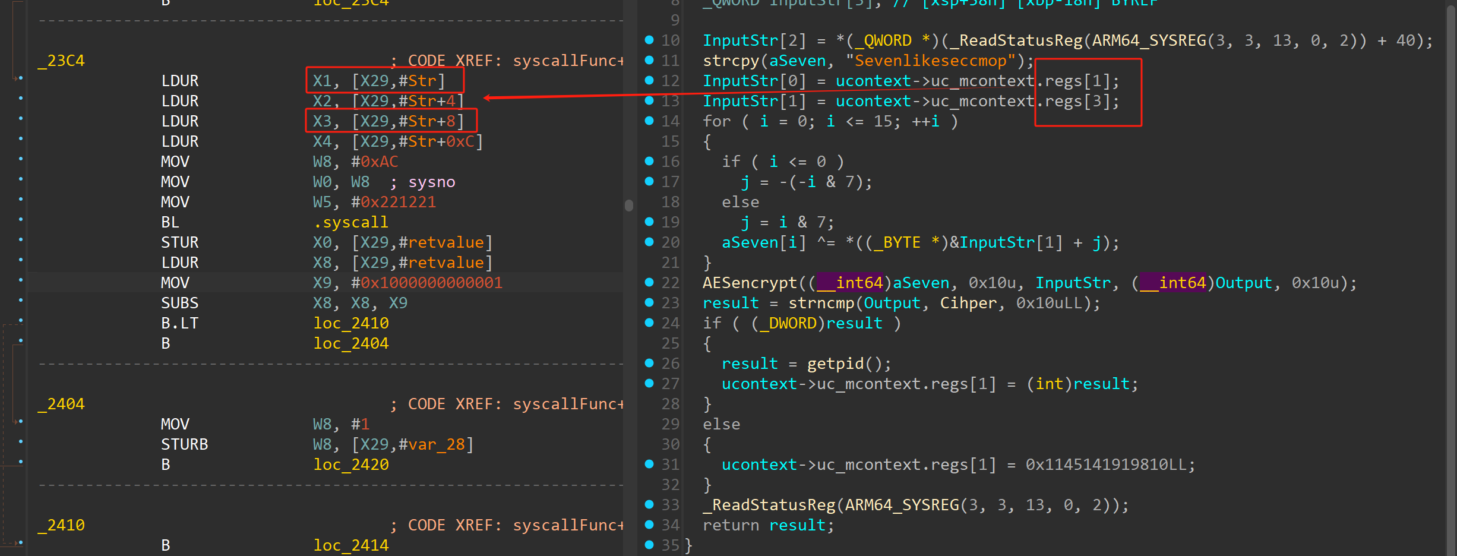Toggle the breakpoint on line 31 regs assignment
Screen dimensions: 1457x556
click(x=649, y=464)
